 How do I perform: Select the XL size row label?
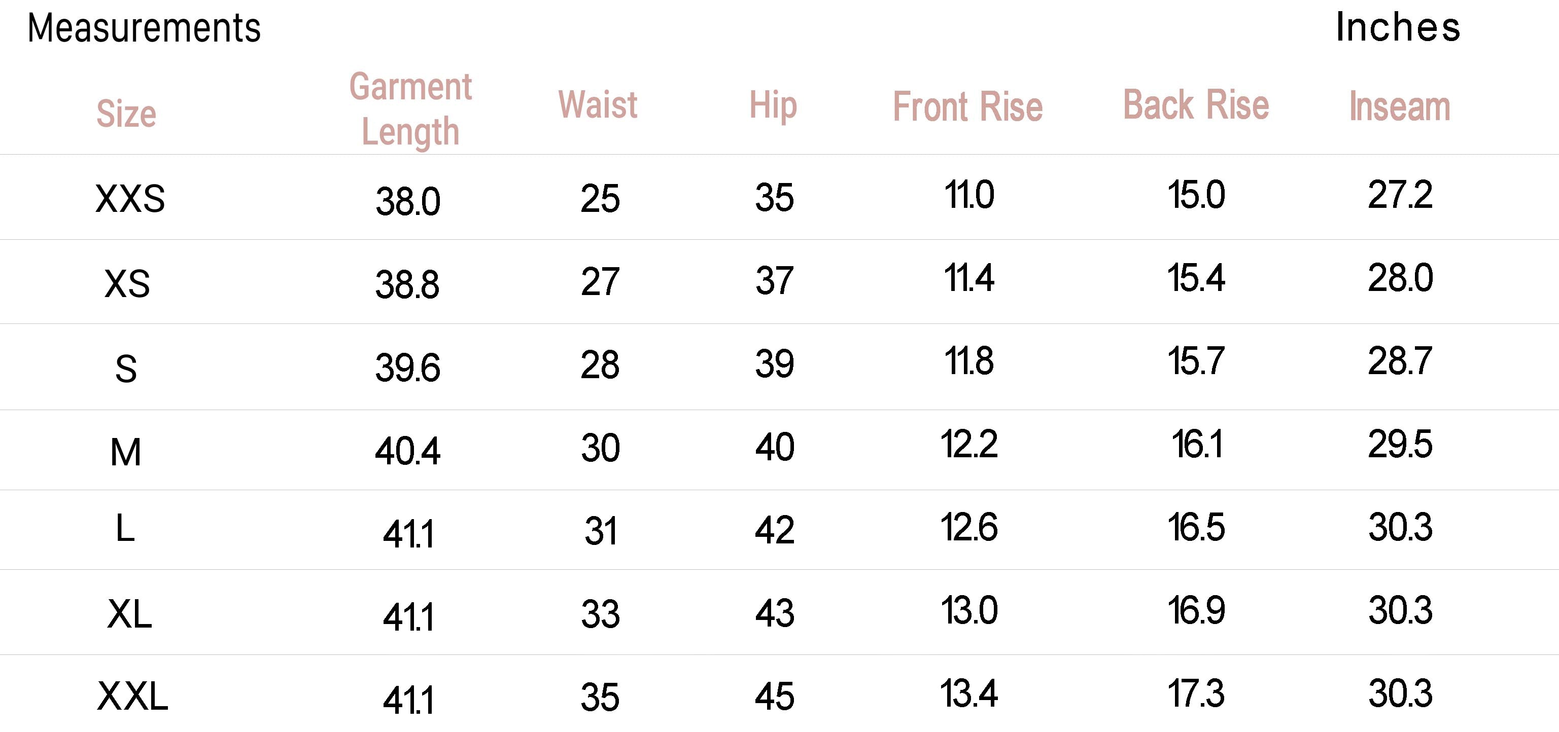point(129,614)
